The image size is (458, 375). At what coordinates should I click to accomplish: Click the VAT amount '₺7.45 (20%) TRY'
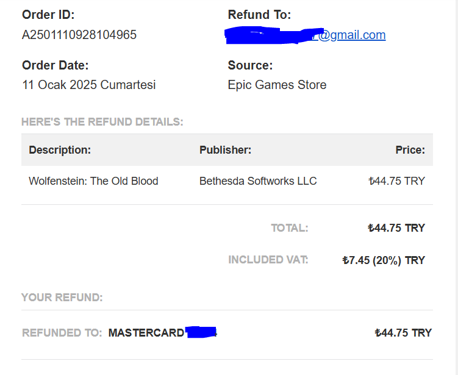pyautogui.click(x=384, y=260)
